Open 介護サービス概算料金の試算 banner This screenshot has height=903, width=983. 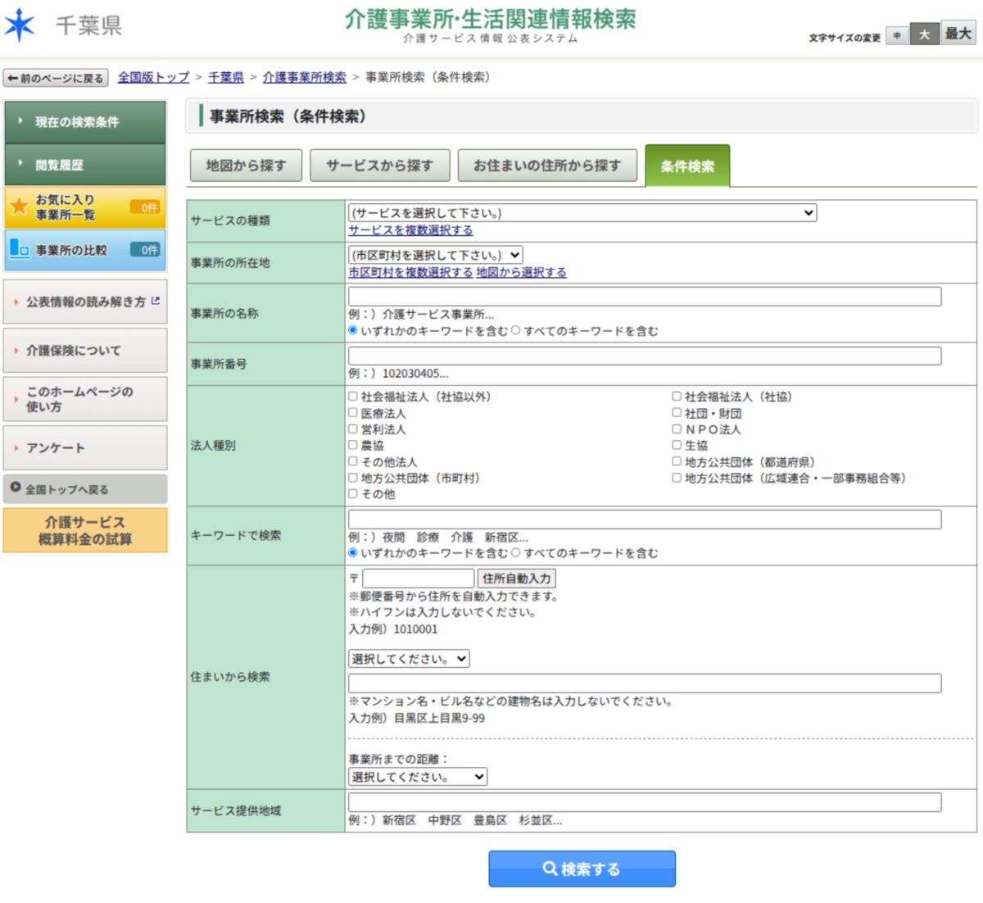(85, 530)
